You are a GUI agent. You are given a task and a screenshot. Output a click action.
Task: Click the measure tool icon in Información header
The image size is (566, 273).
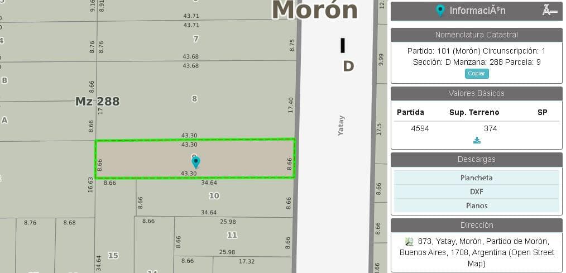pos(549,10)
